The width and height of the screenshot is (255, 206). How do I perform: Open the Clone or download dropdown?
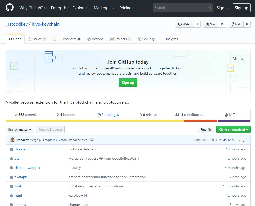click(x=233, y=129)
